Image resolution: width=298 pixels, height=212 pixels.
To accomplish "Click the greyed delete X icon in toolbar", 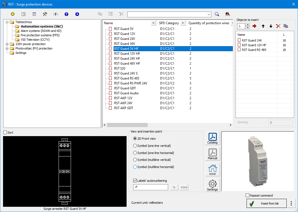I will click(121, 14).
